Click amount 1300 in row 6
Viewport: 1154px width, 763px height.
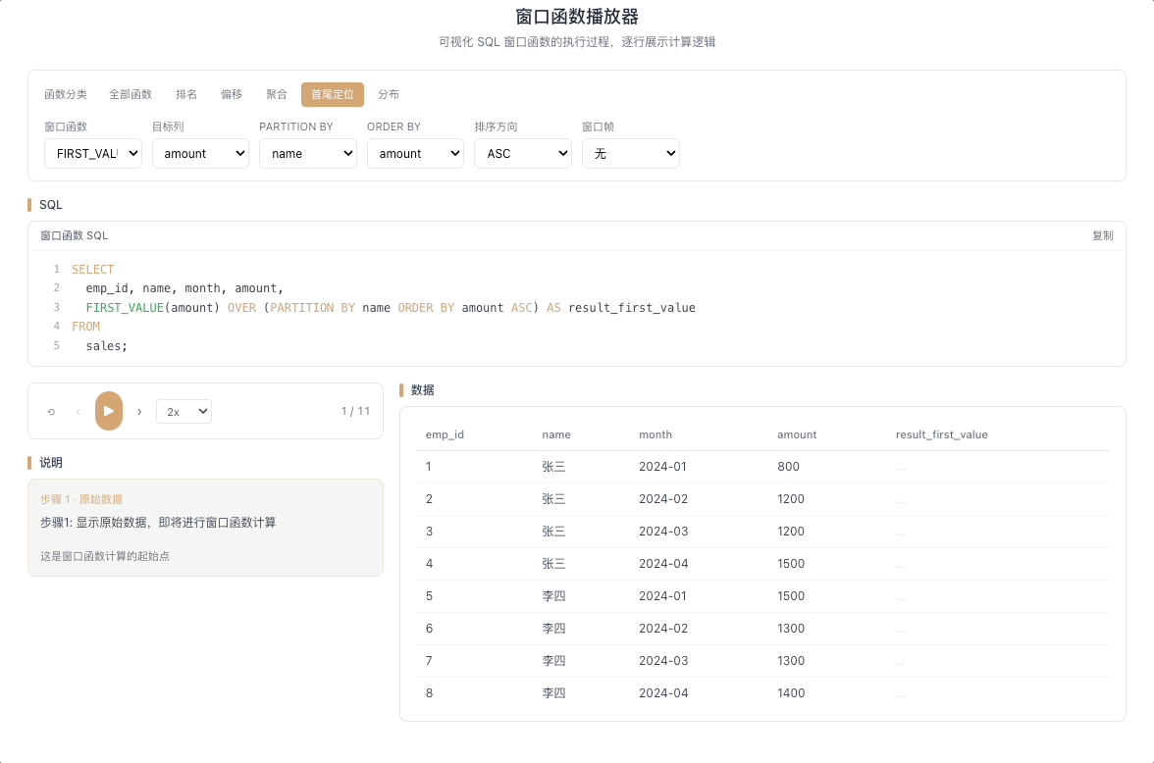click(791, 629)
